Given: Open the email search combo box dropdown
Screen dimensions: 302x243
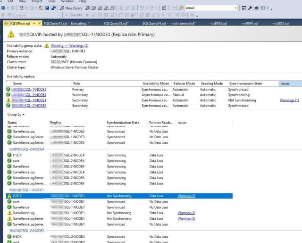Looking at the screenshot, I should coord(236,8).
